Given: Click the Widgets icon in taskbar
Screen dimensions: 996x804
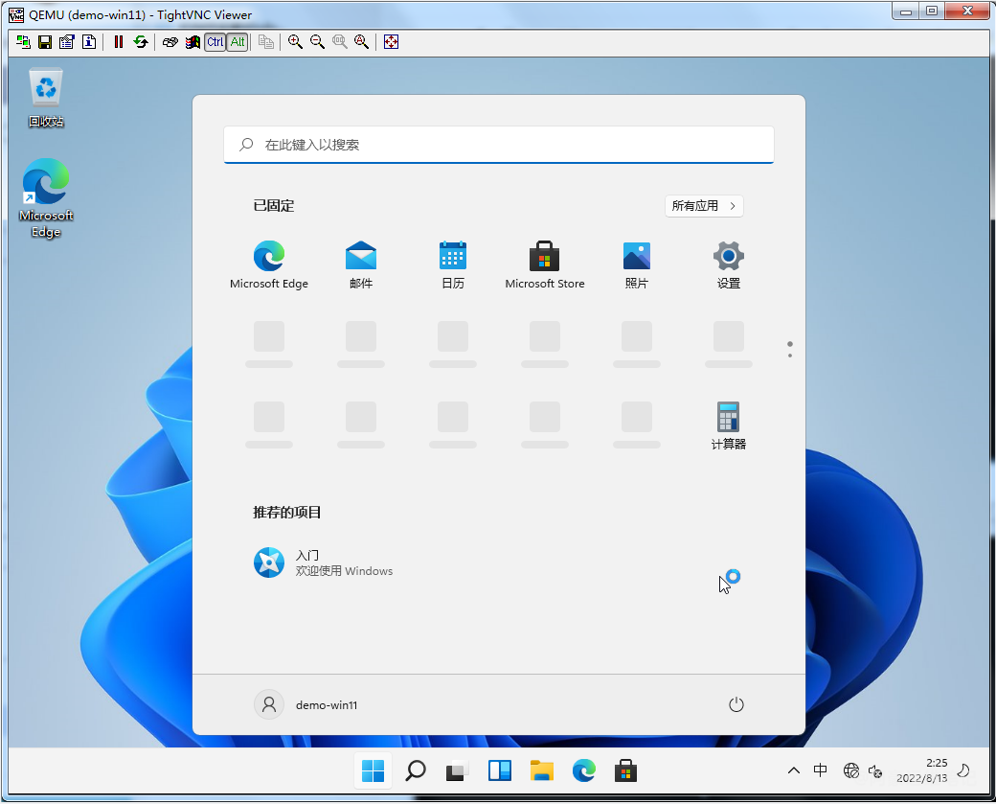Looking at the screenshot, I should click(500, 770).
